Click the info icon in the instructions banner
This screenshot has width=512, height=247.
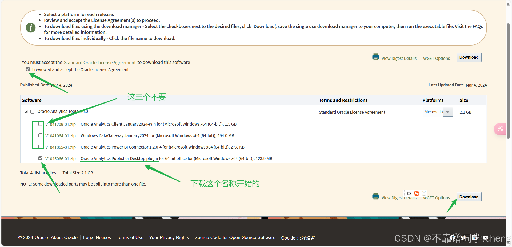[30, 27]
